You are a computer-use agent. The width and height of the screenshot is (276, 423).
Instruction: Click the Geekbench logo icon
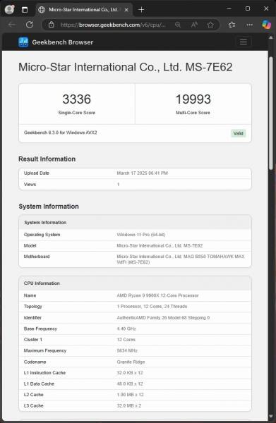(23, 42)
